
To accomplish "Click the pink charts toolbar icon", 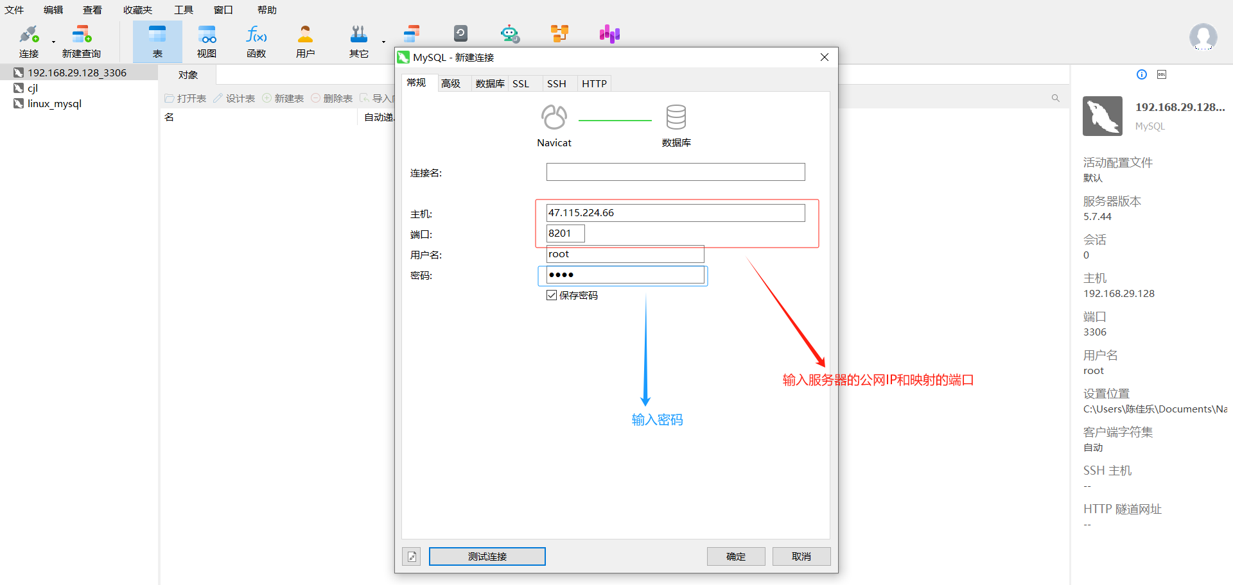I will point(609,33).
